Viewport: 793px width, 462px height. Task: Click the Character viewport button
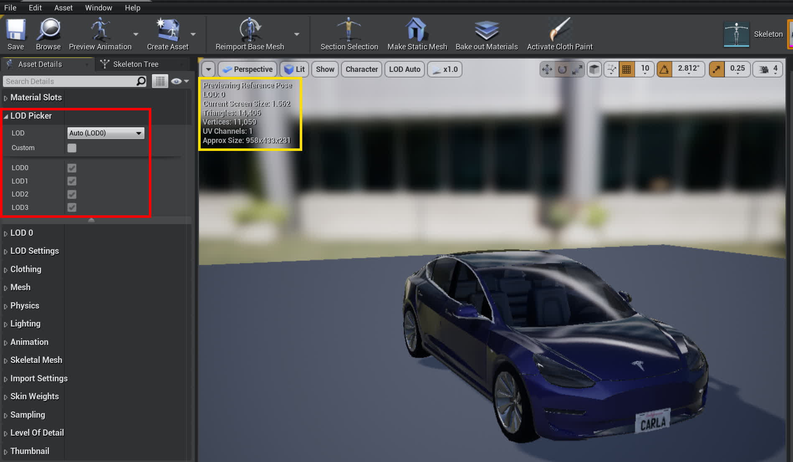click(361, 69)
